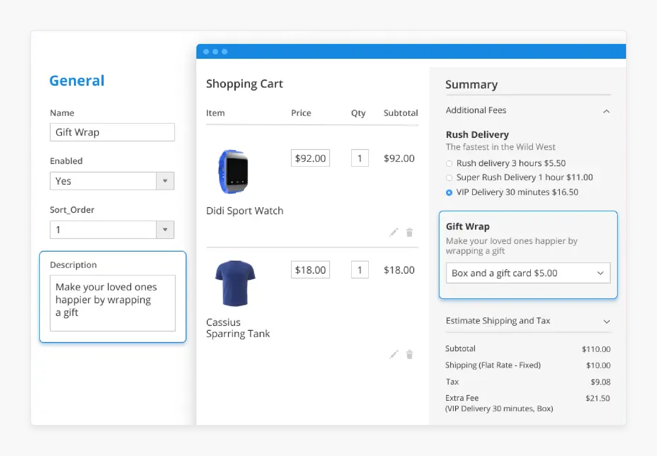Open the Didi Sport Watch product link

[244, 211]
